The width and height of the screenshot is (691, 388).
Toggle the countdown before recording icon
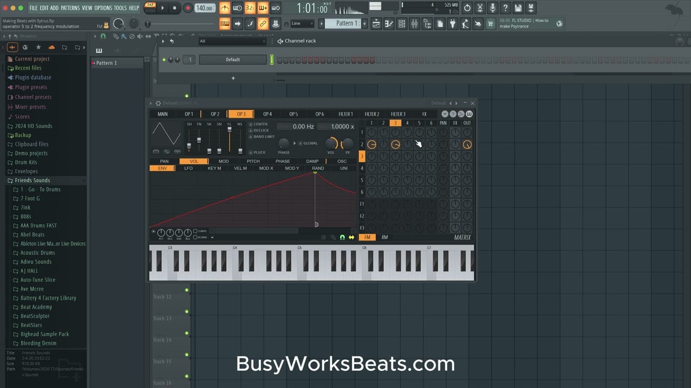250,8
